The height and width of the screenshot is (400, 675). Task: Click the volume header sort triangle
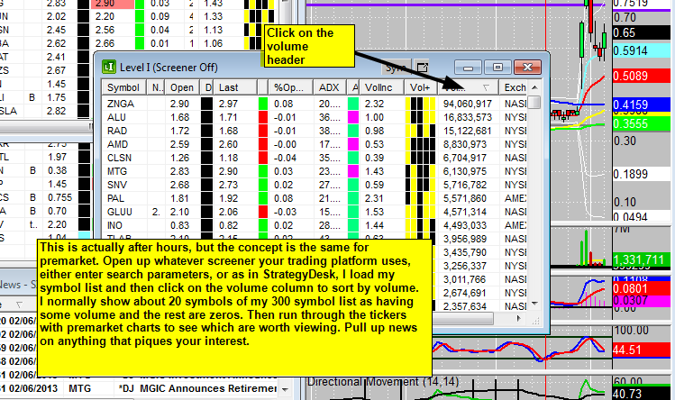(486, 87)
